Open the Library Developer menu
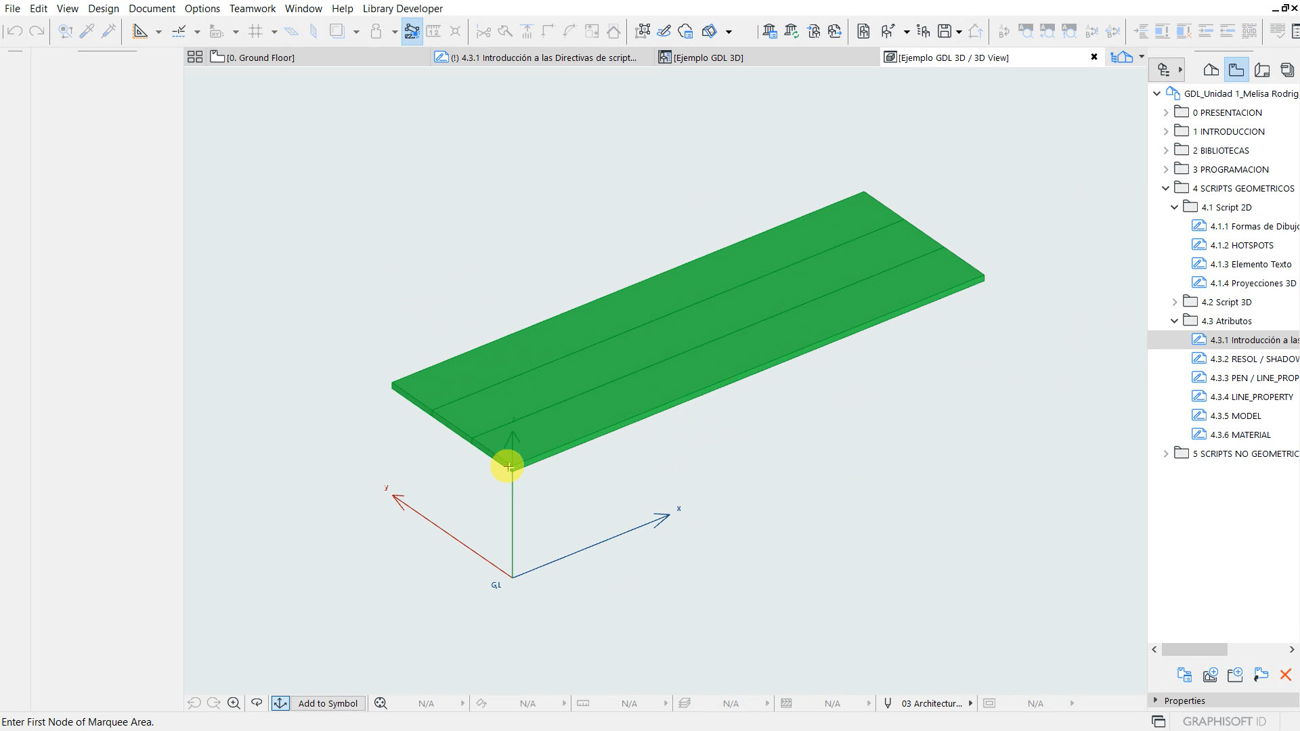The width and height of the screenshot is (1300, 731). [x=402, y=9]
